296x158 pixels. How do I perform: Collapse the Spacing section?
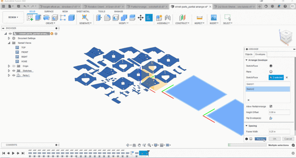pyautogui.click(x=247, y=126)
